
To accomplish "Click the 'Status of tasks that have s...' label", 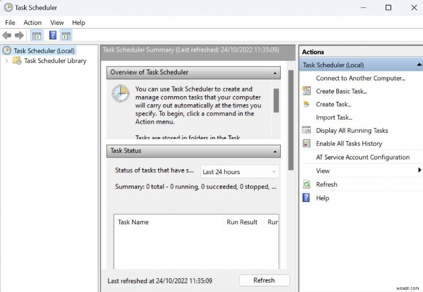I will tap(154, 170).
